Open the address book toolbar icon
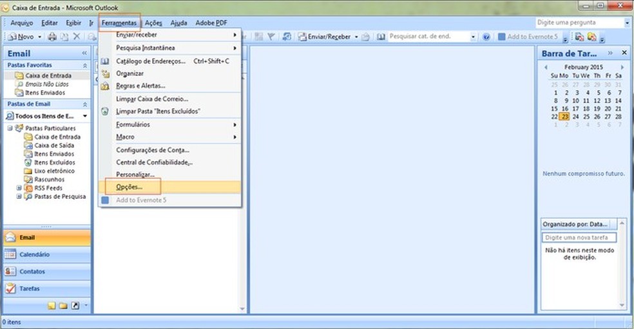The height and width of the screenshot is (329, 634). 381,37
